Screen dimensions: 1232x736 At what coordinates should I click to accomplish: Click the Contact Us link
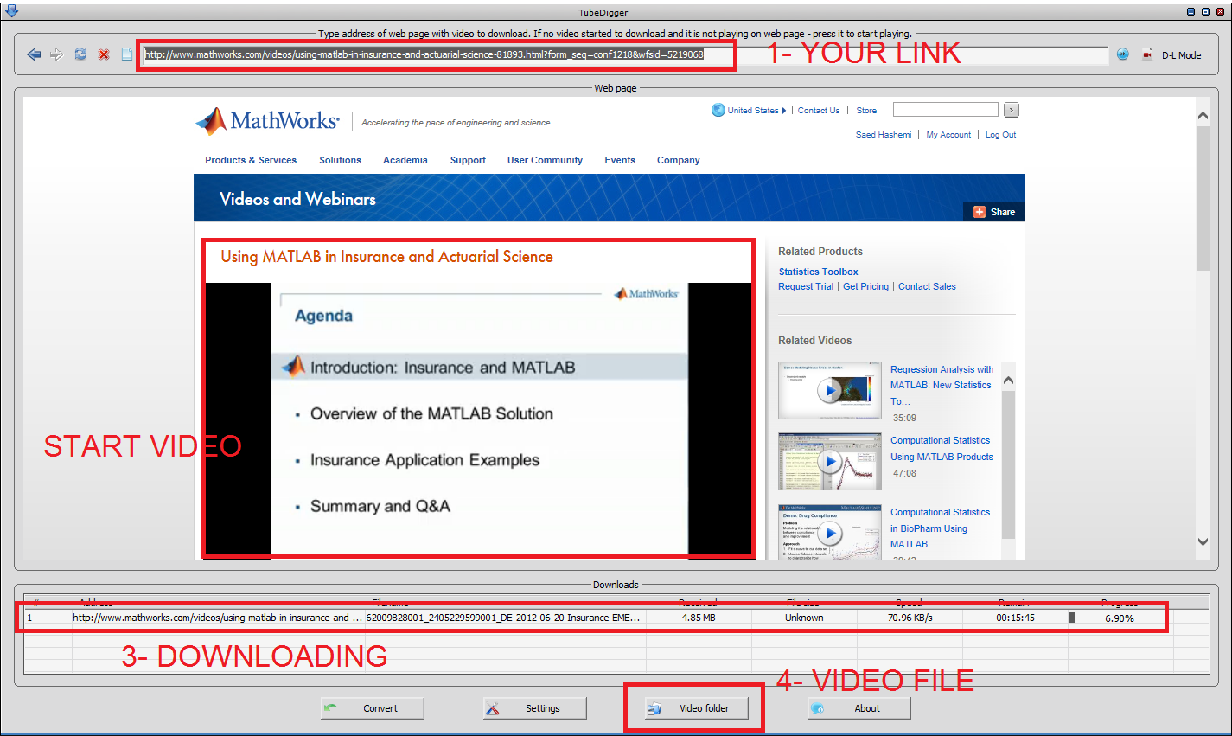pos(818,111)
